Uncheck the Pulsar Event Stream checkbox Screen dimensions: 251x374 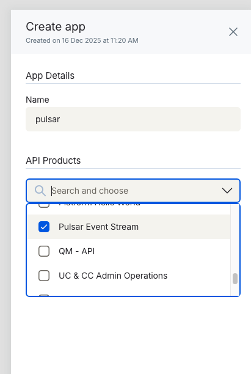44,227
